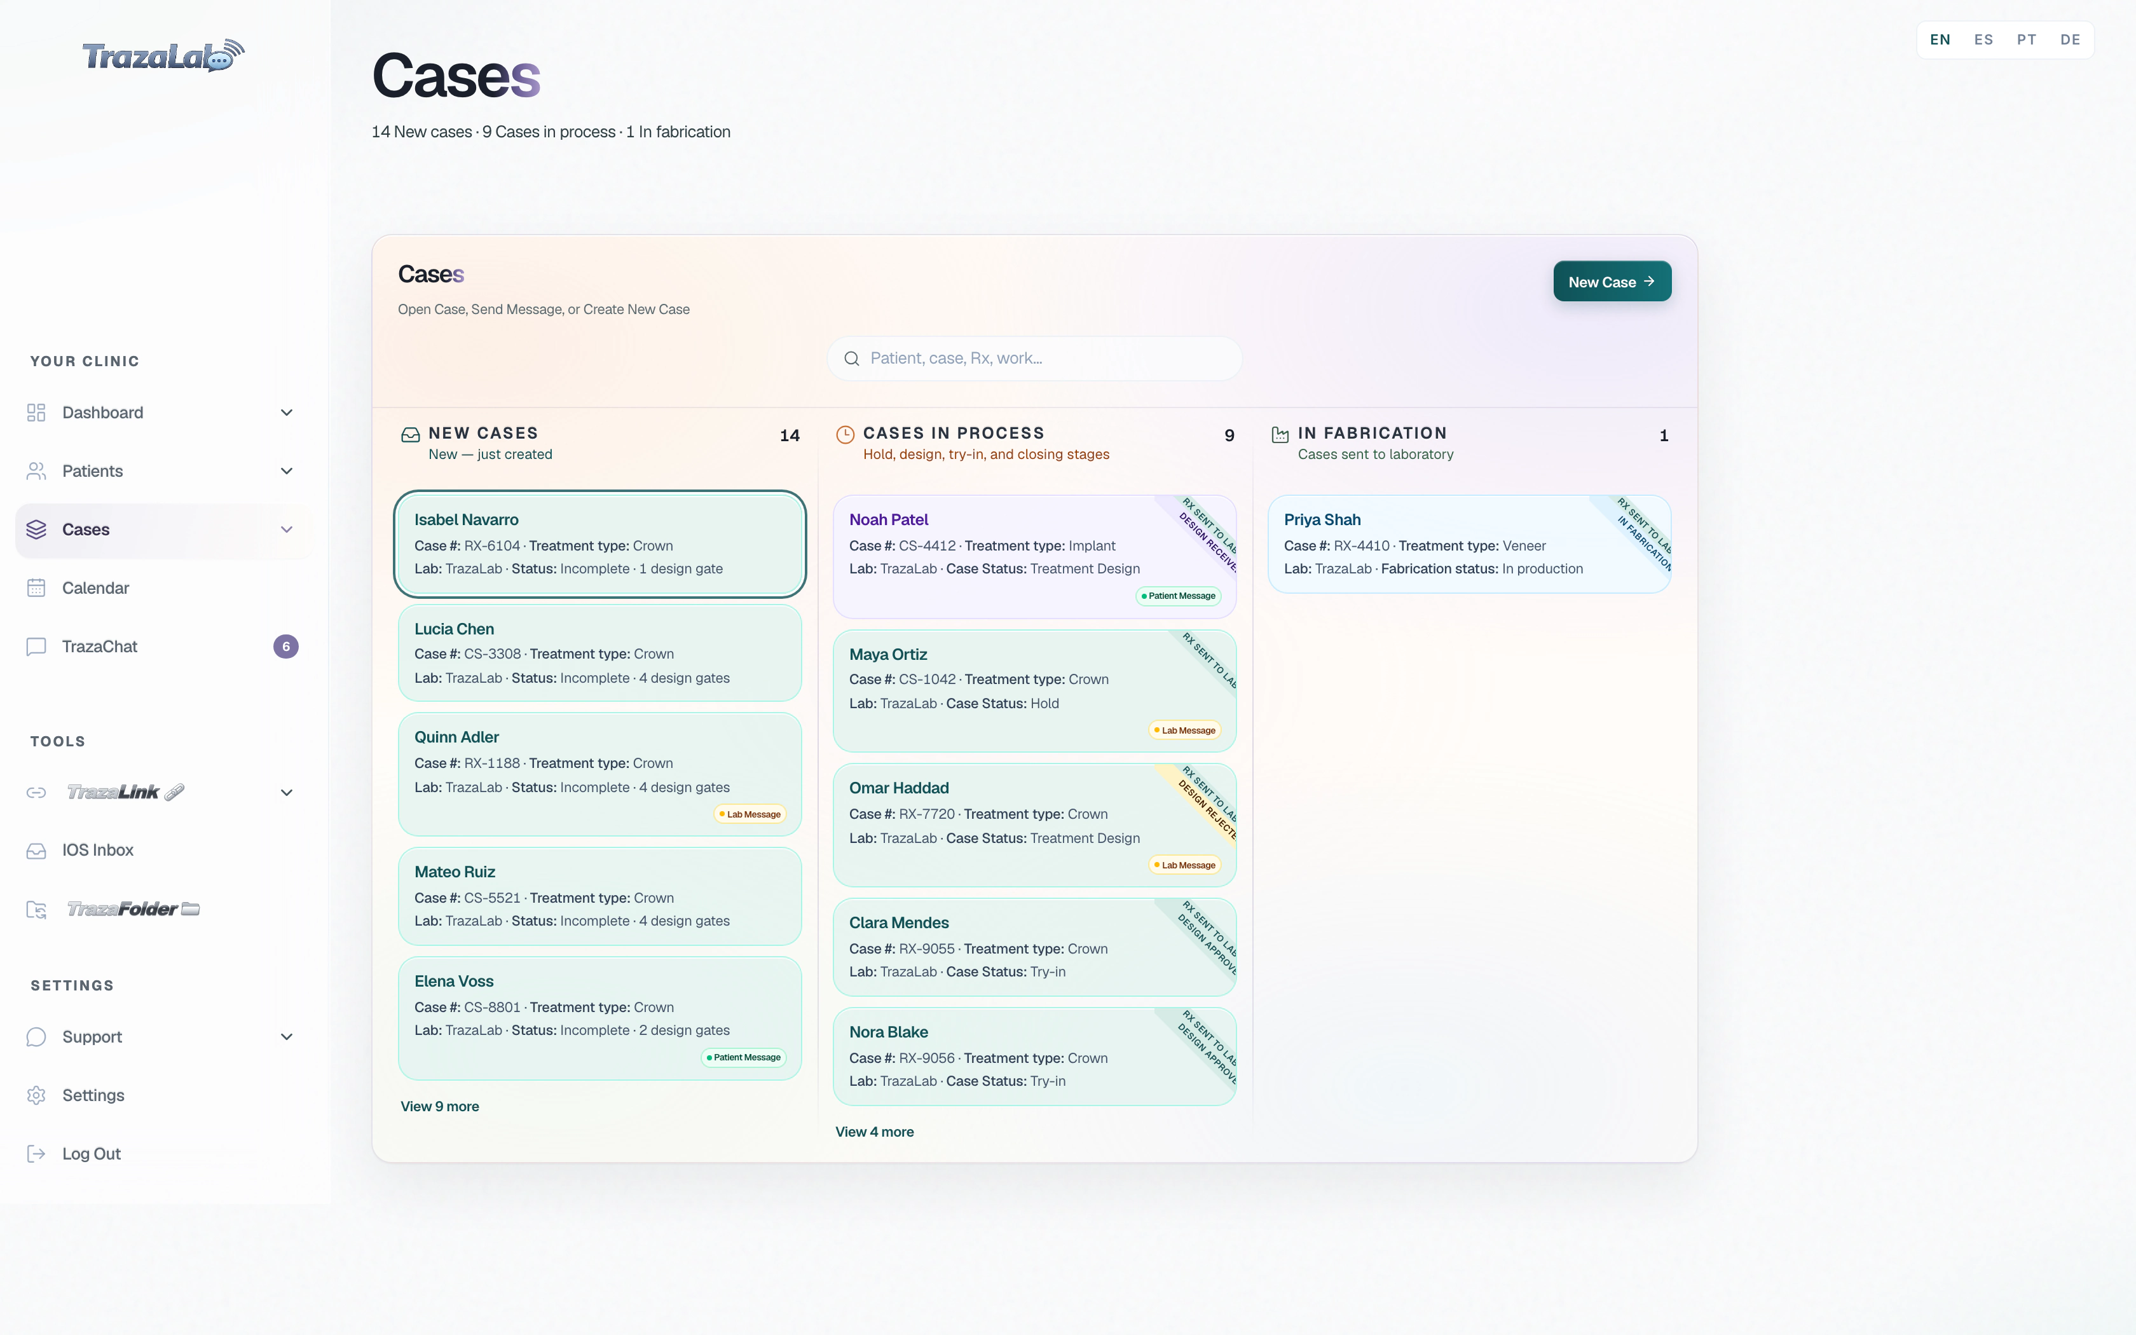
Task: Click the New Case button
Action: tap(1612, 282)
